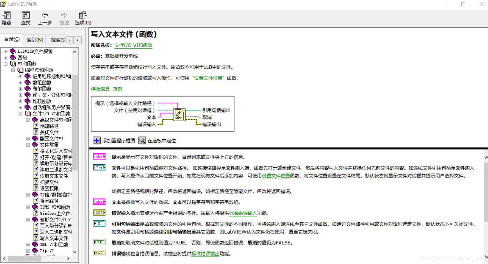Screen dimensions: 488x264
Task: Expand the 比较函数 tree node
Action: click(x=20, y=101)
